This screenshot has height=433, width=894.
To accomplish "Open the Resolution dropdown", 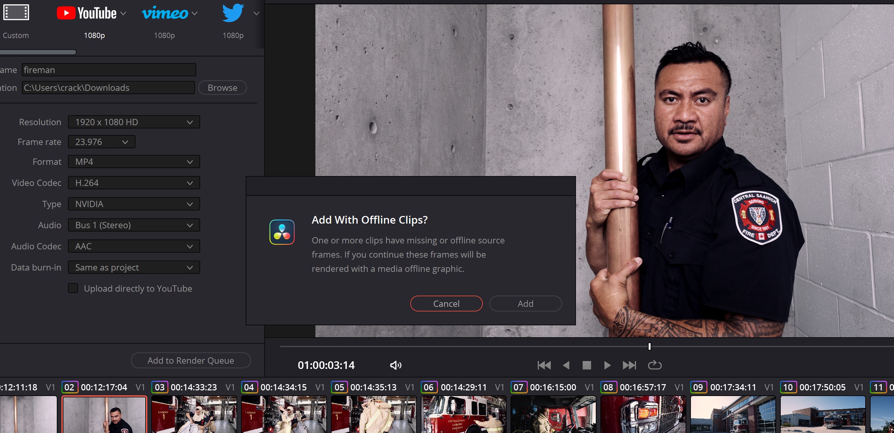I will [134, 122].
